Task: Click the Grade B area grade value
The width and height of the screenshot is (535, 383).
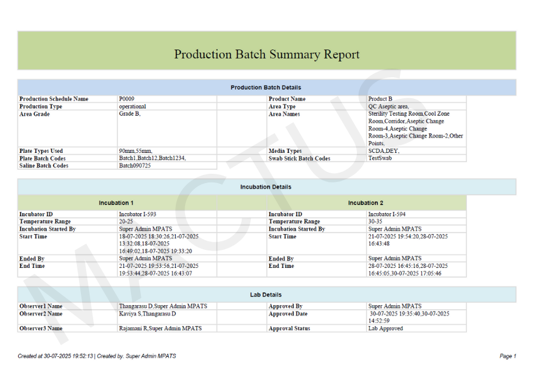Action: click(x=130, y=114)
